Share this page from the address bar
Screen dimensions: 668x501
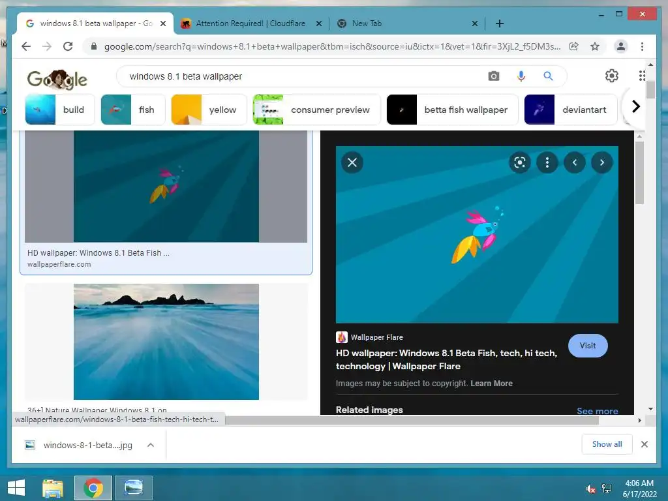574,46
